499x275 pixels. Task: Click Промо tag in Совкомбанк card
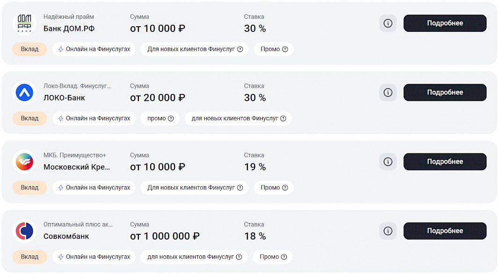(269, 257)
